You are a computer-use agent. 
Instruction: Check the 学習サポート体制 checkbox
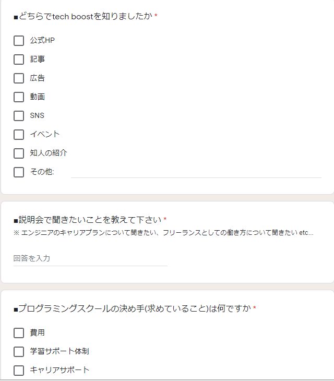click(x=19, y=352)
